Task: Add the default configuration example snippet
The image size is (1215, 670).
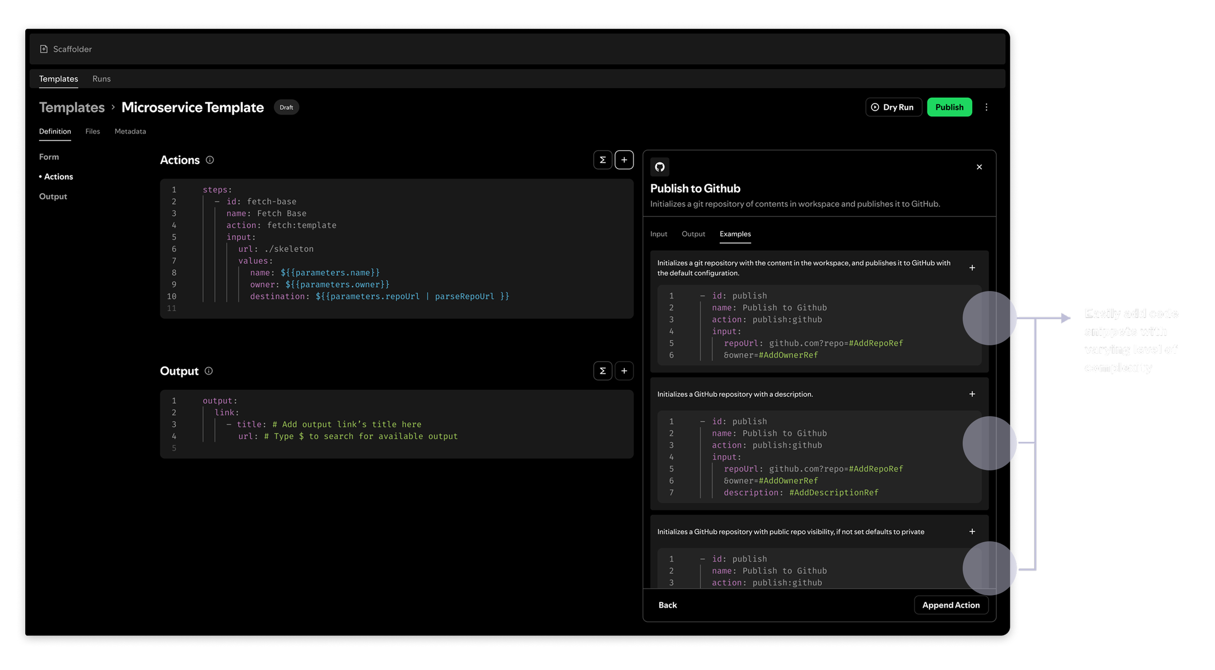Action: (x=972, y=268)
